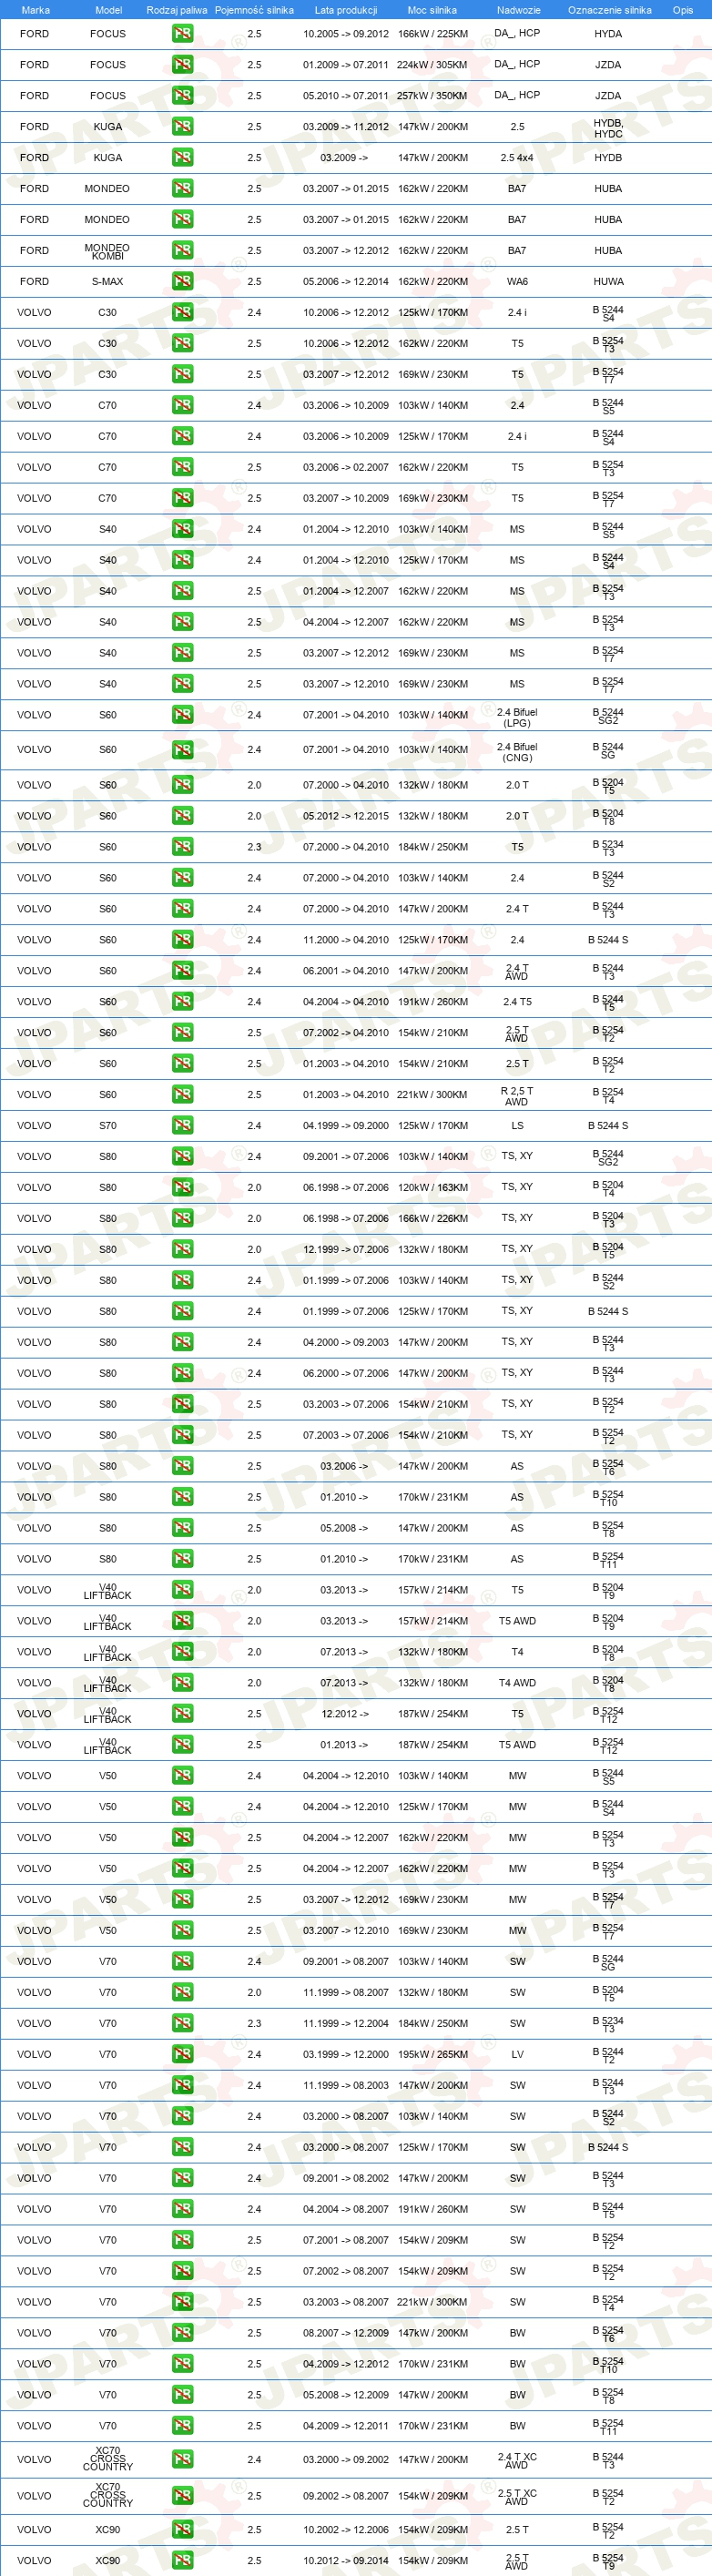Click the Opis column header
The image size is (712, 2576).
(683, 10)
